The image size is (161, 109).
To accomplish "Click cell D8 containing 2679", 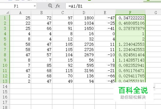I will [84, 55].
